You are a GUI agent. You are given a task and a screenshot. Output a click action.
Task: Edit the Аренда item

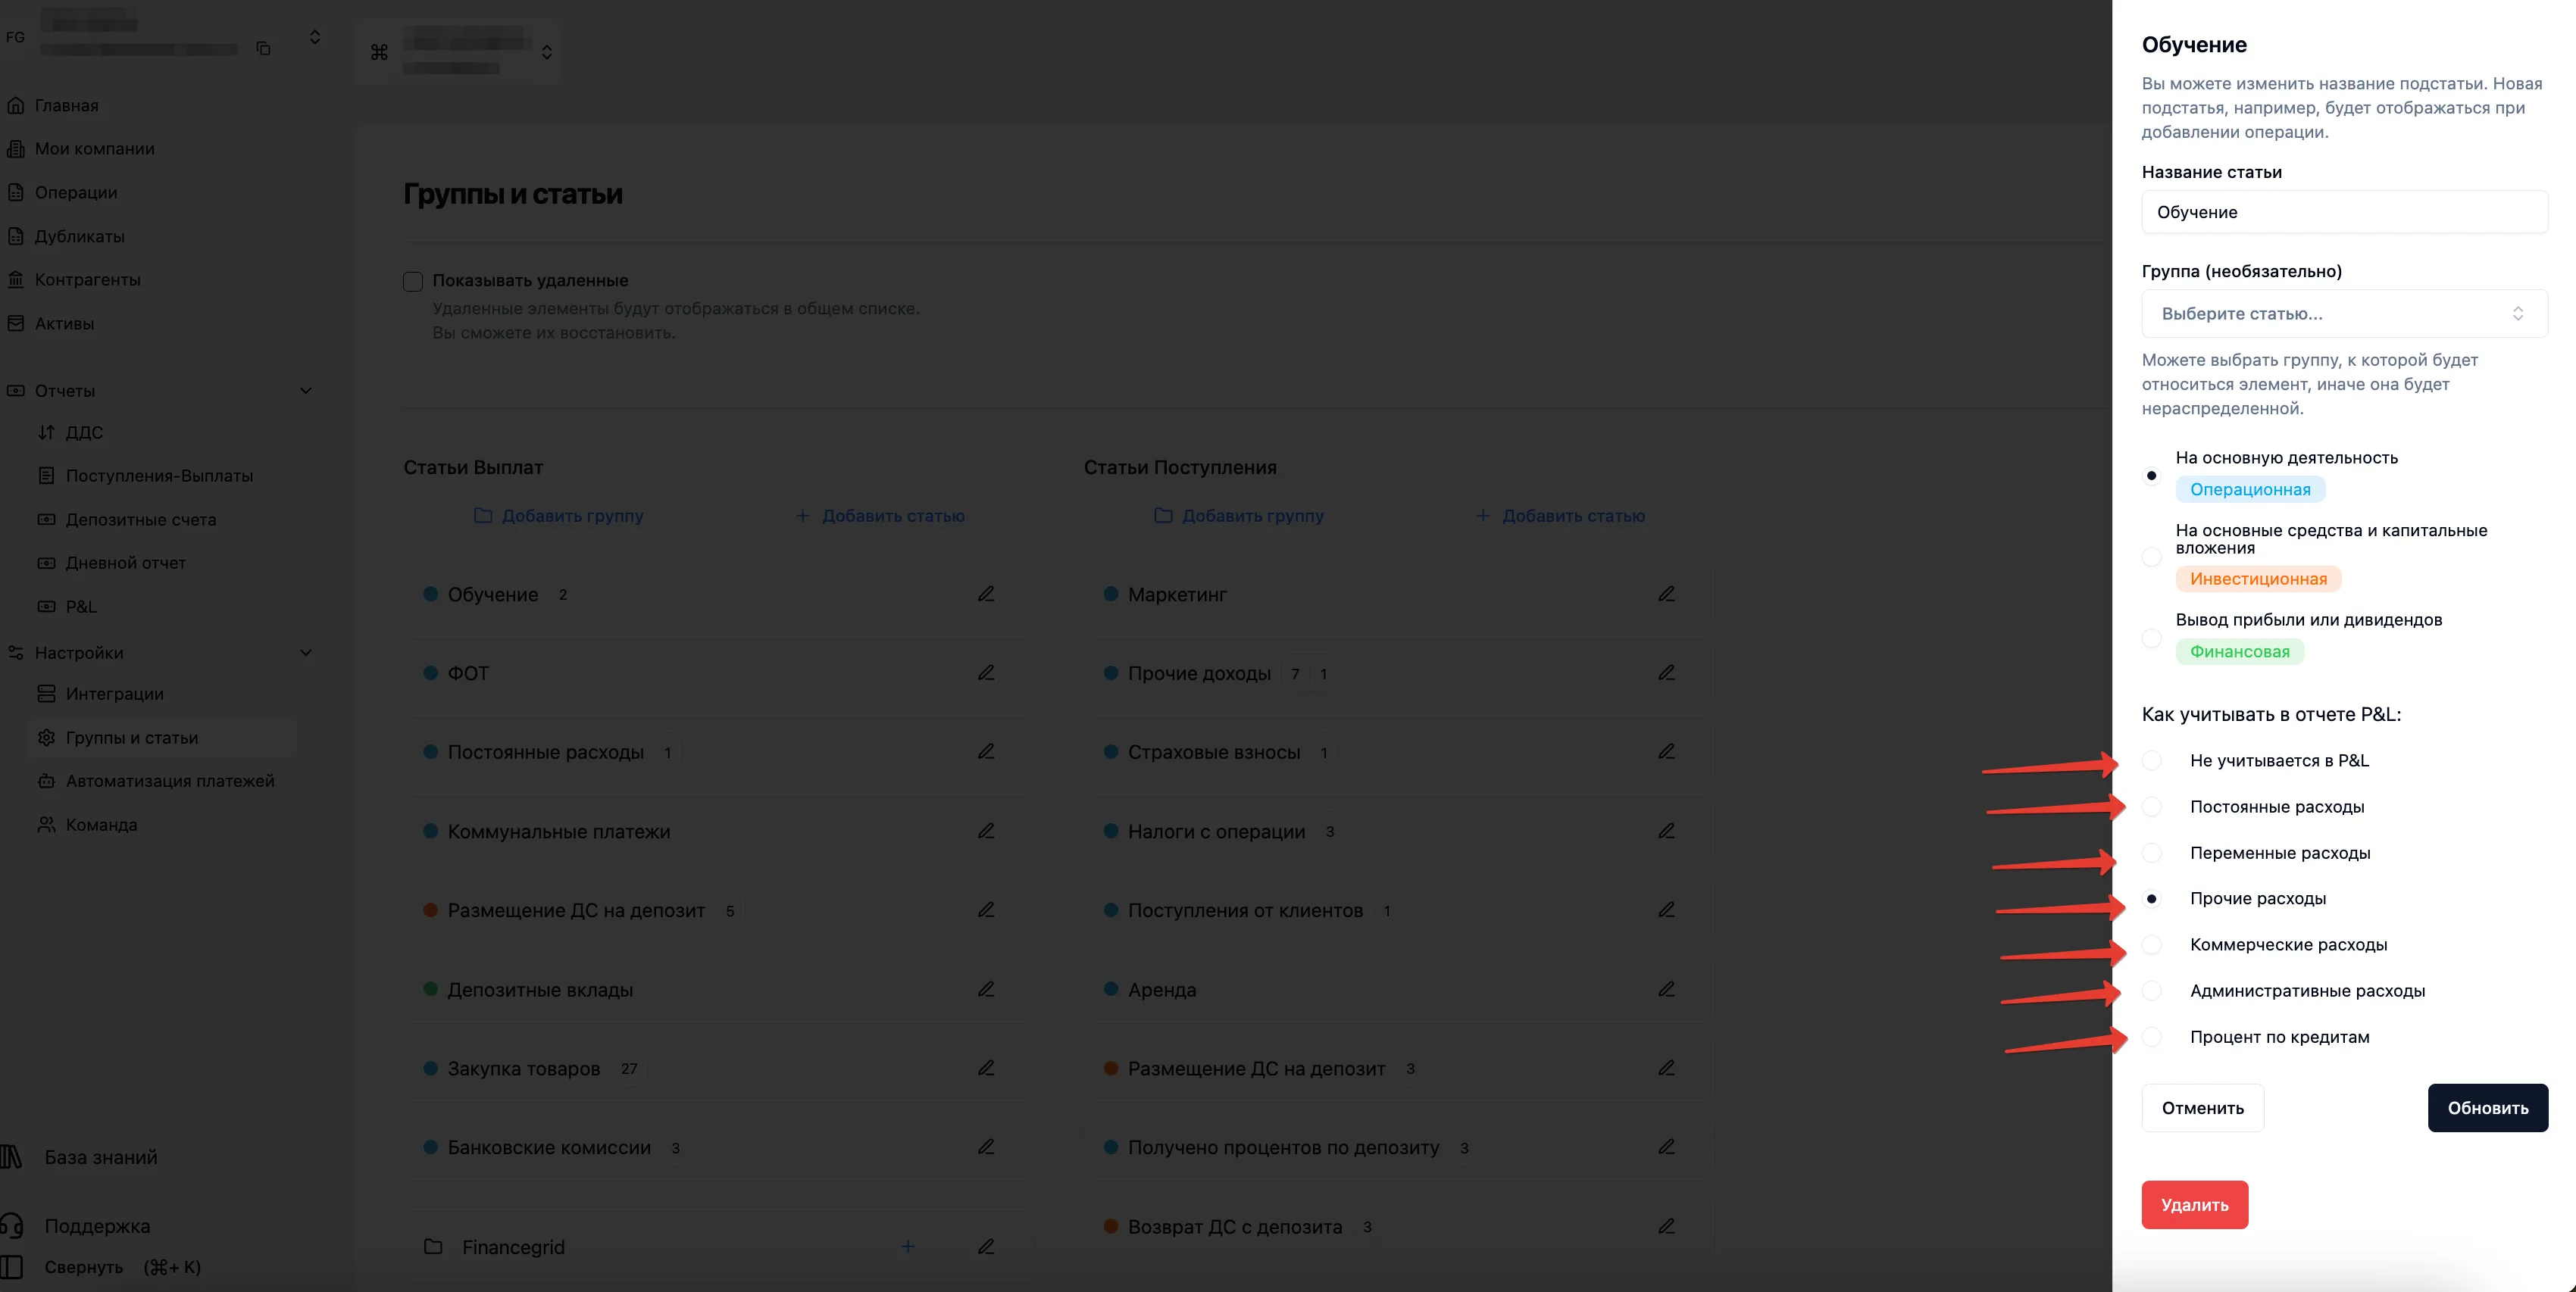(x=1666, y=989)
